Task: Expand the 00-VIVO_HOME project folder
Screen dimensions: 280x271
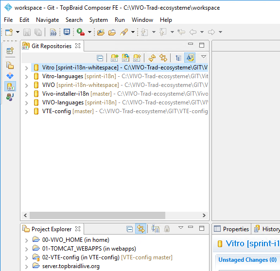Action: (26, 240)
